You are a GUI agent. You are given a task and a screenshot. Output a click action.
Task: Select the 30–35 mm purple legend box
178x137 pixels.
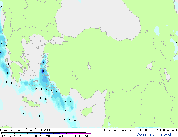63,133
